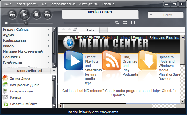Select Магазин Исполнителей in the tree
This screenshot has width=187, height=115.
[23, 51]
